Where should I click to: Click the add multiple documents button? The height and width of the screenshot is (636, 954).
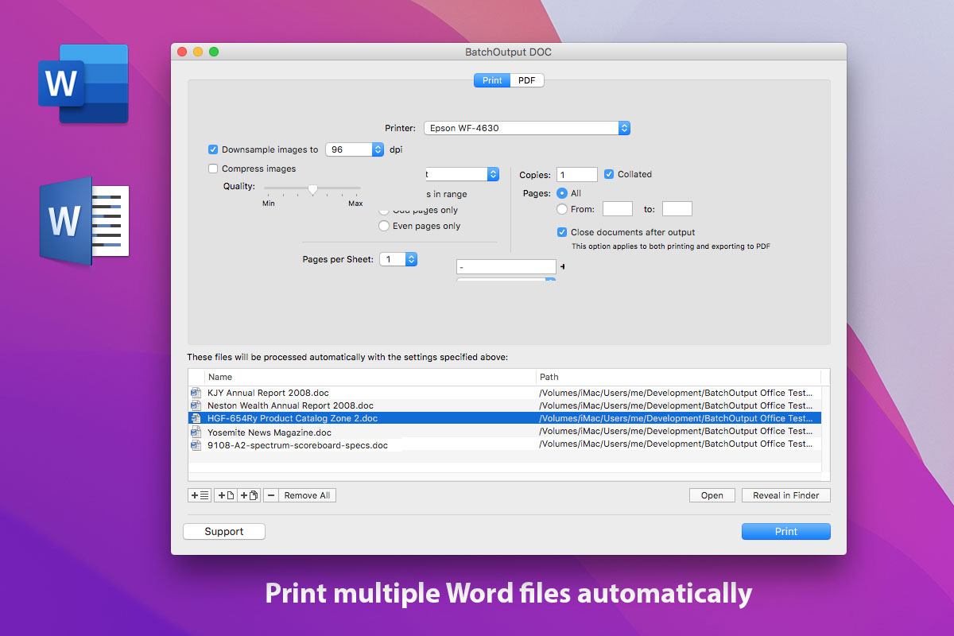(x=249, y=495)
